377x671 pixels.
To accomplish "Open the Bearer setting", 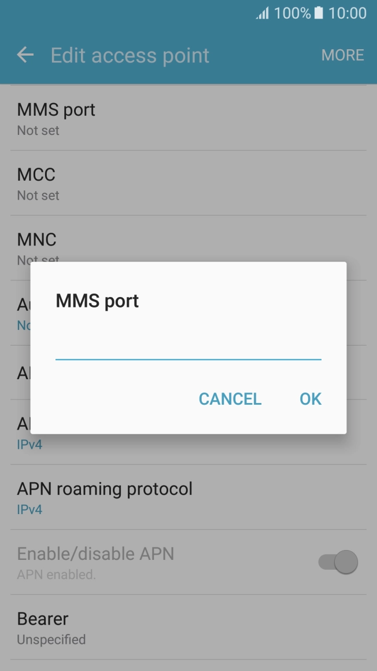I will [188, 627].
